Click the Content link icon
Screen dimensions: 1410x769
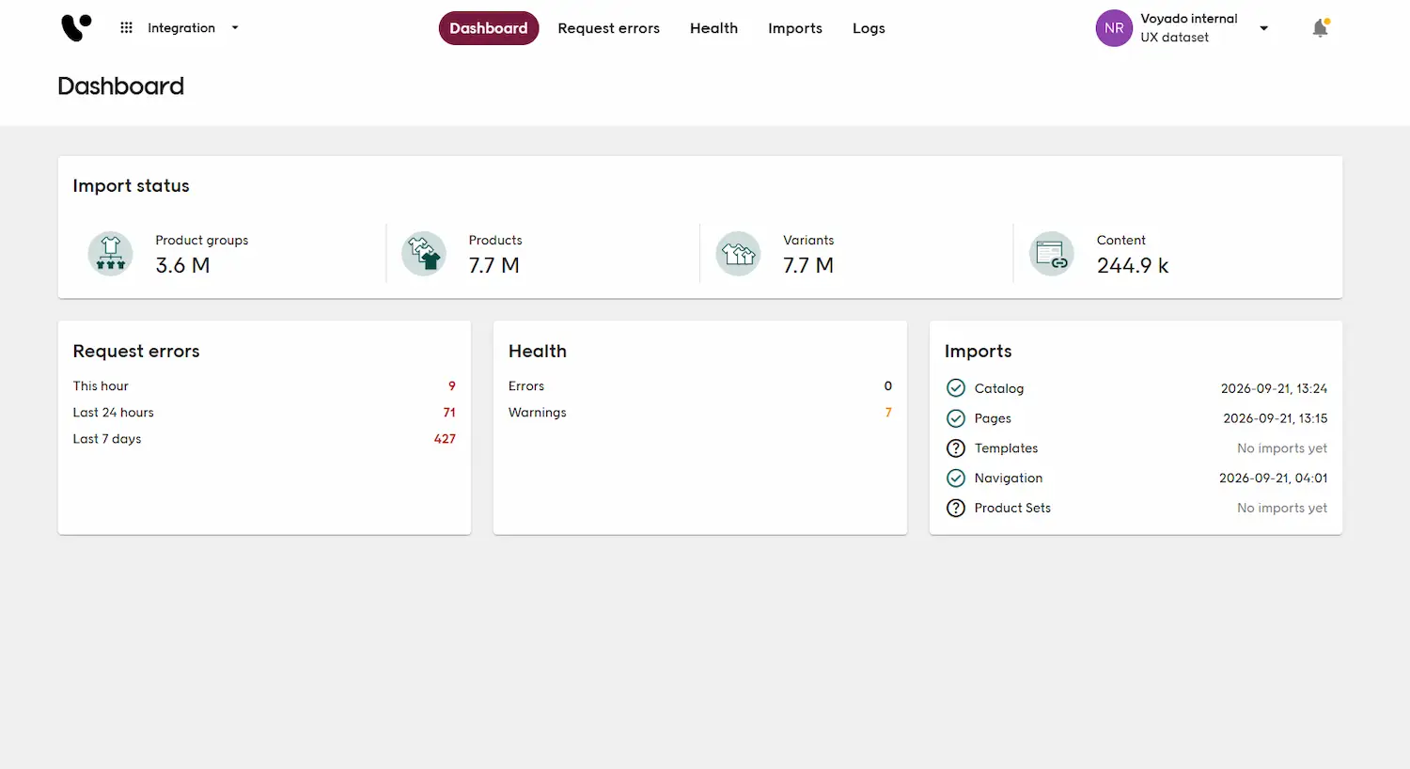(x=1052, y=254)
